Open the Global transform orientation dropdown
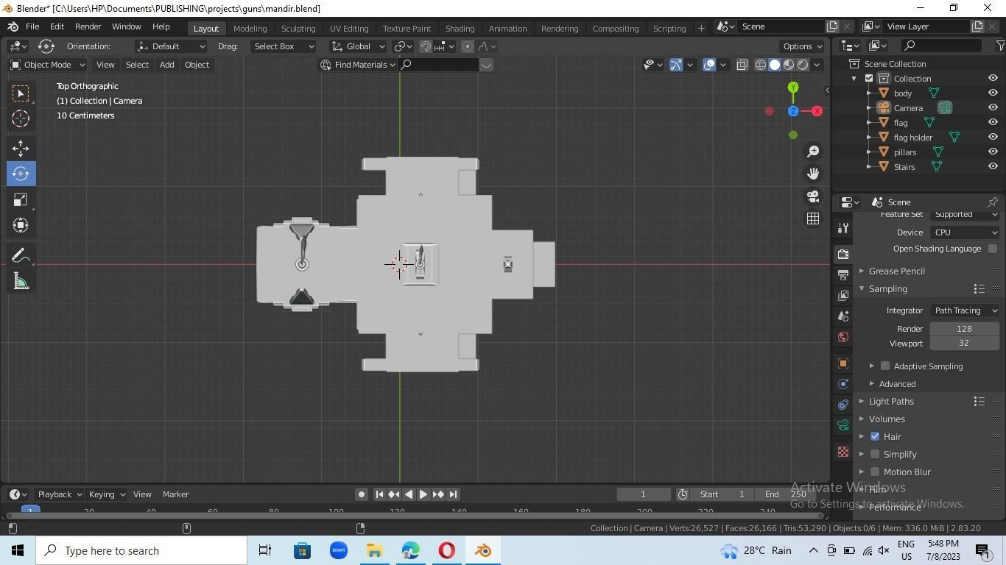 (x=358, y=46)
